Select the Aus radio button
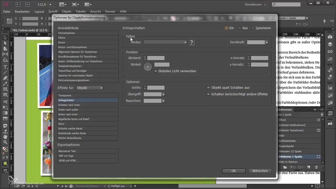This screenshot has width=336, height=189. point(240,28)
